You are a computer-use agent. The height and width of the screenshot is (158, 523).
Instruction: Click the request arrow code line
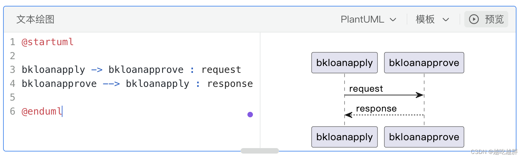[131, 70]
